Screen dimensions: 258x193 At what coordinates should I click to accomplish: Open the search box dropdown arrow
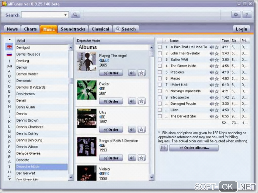click(x=66, y=15)
